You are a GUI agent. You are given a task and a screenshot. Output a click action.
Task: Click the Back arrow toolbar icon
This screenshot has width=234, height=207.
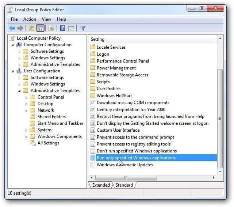[12, 28]
